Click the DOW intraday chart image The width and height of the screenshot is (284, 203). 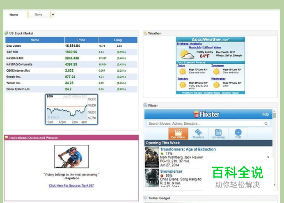coord(71,109)
